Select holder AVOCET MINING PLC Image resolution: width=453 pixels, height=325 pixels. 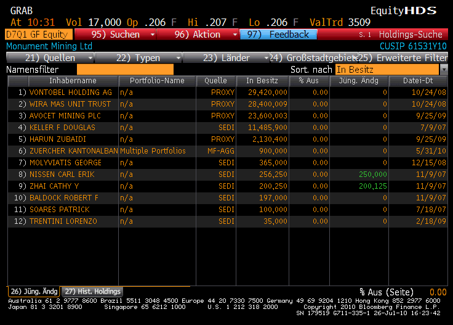click(65, 116)
